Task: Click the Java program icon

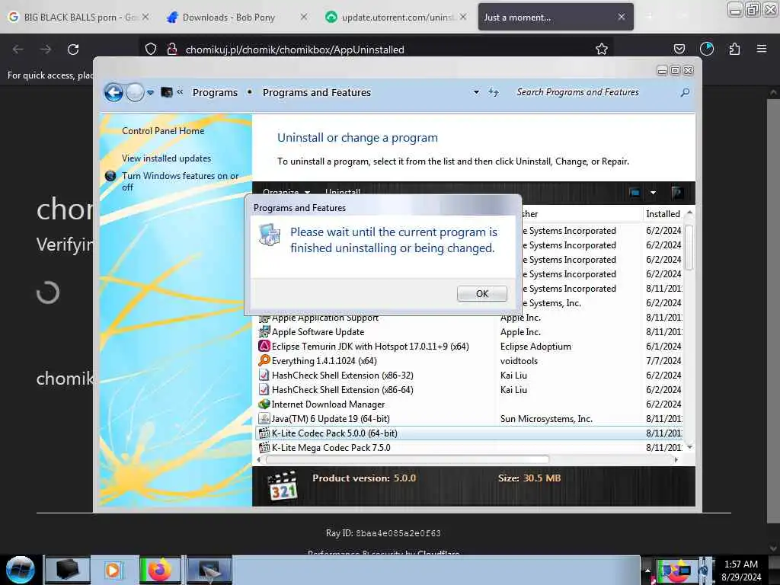Action: 264,418
